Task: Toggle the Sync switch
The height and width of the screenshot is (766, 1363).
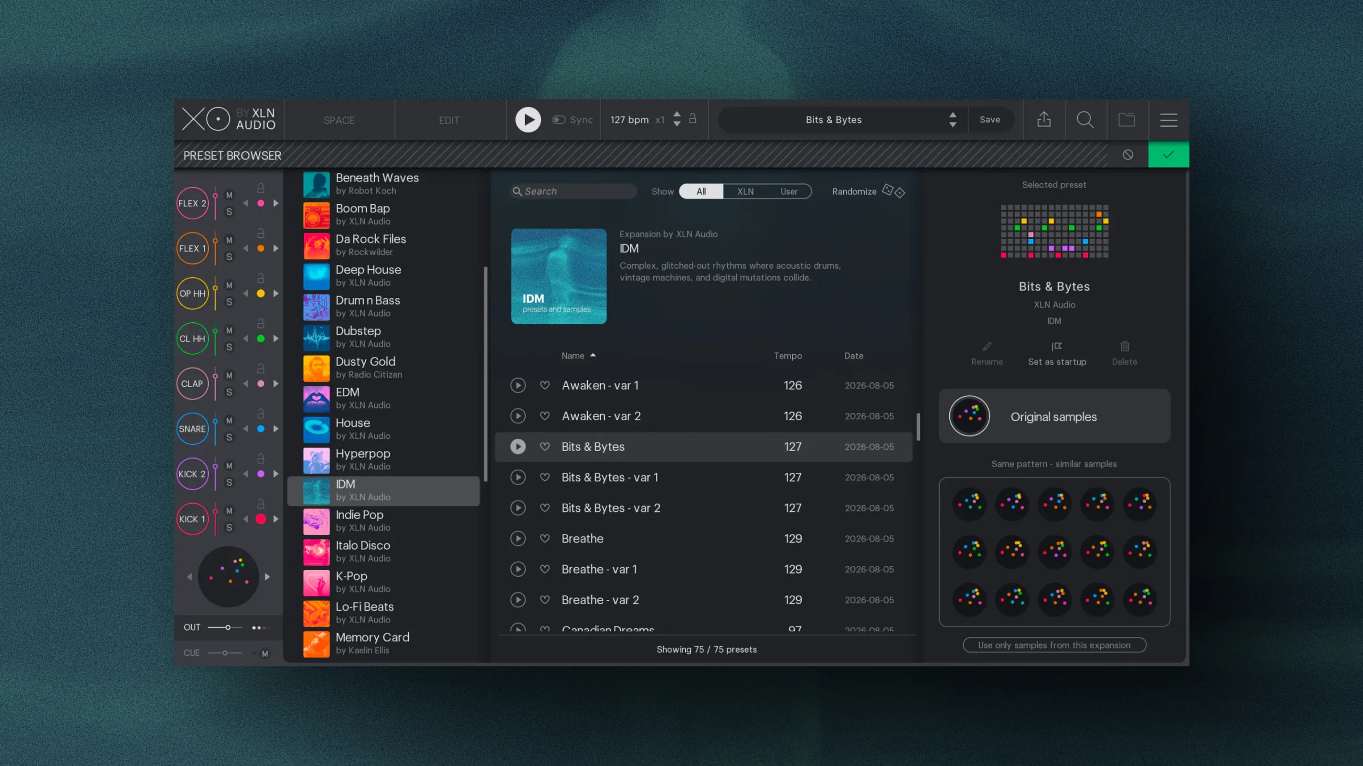Action: [x=559, y=120]
